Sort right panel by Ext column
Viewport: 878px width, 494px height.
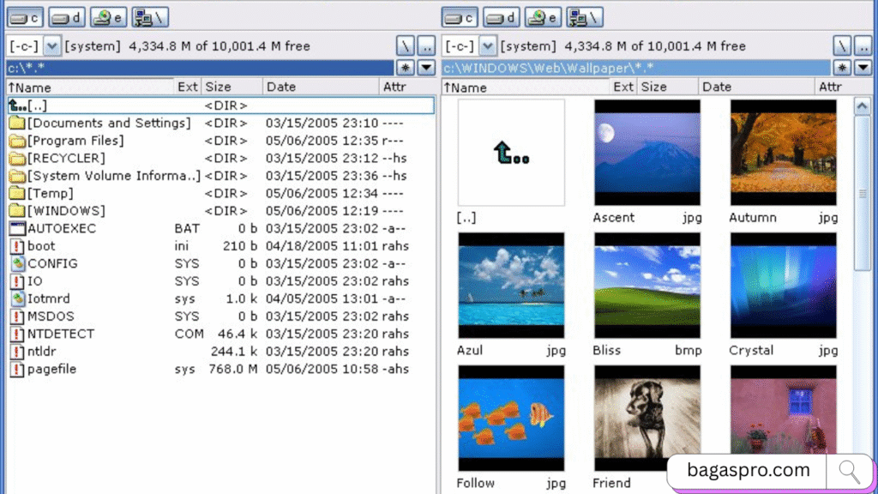[623, 87]
